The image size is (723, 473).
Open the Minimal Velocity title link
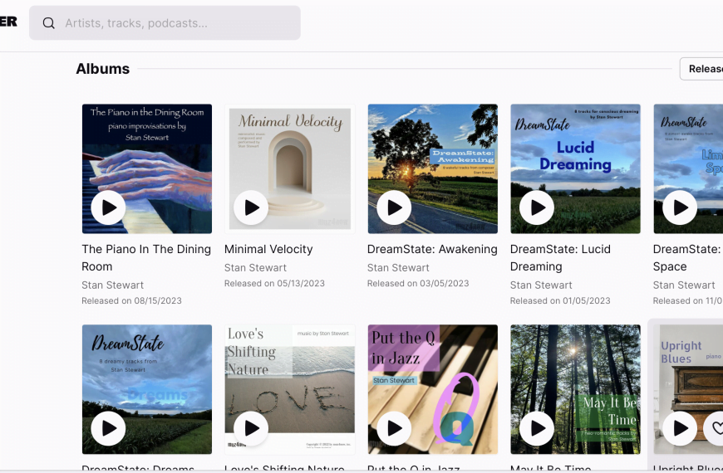(x=268, y=249)
